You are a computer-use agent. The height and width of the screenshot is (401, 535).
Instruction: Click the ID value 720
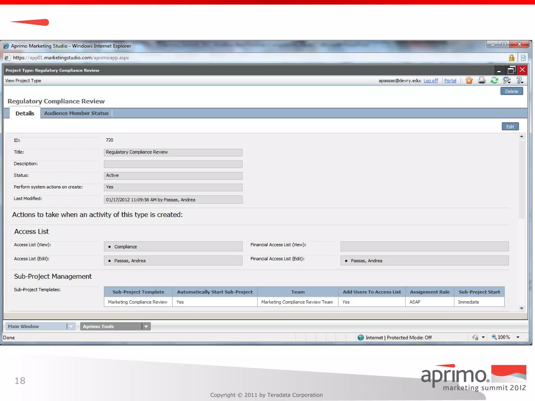109,140
